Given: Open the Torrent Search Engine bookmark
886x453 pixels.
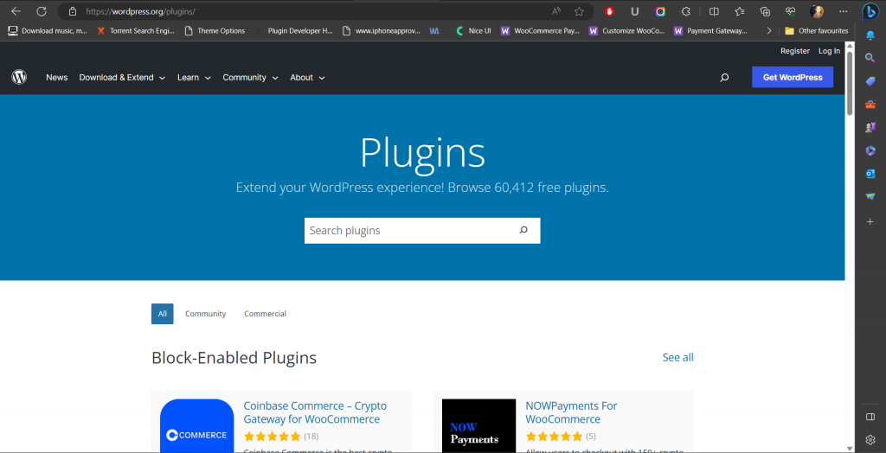Looking at the screenshot, I should (x=136, y=31).
